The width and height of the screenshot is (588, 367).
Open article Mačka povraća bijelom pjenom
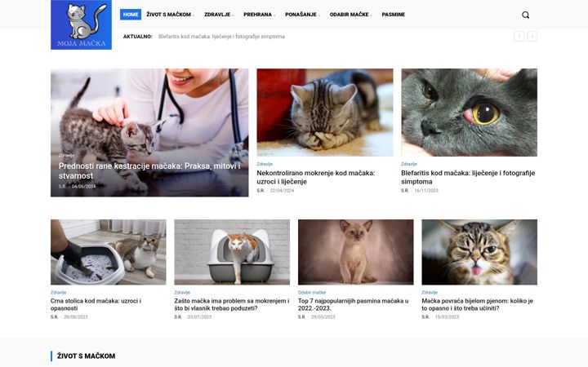(478, 304)
